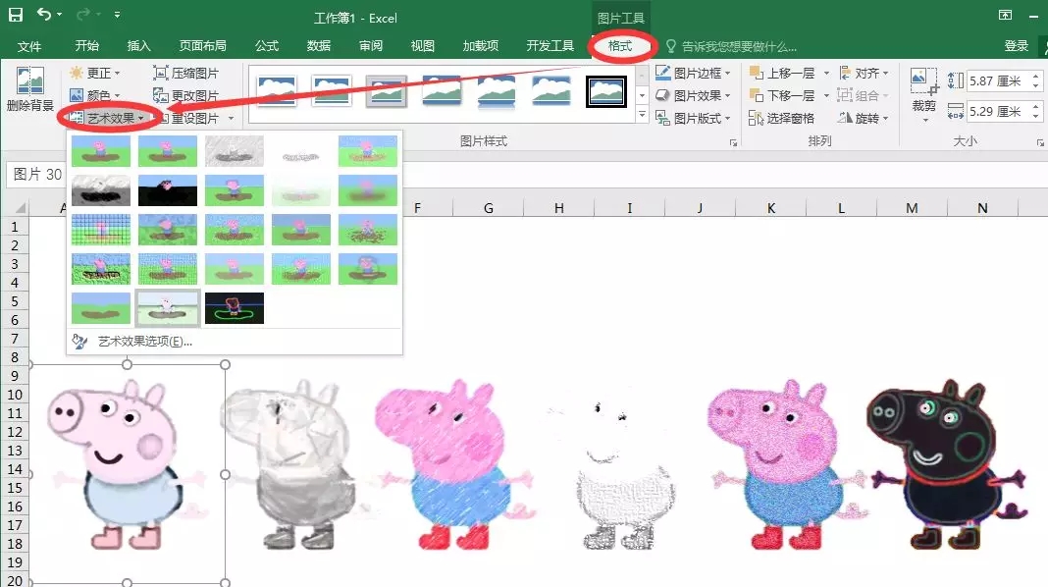This screenshot has height=587, width=1048.
Task: Click the Undo arrow icon
Action: pos(44,15)
